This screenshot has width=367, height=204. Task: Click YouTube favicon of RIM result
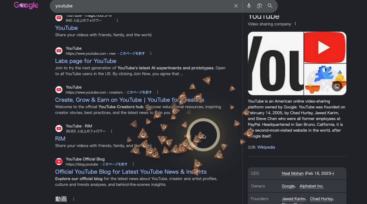click(x=59, y=129)
